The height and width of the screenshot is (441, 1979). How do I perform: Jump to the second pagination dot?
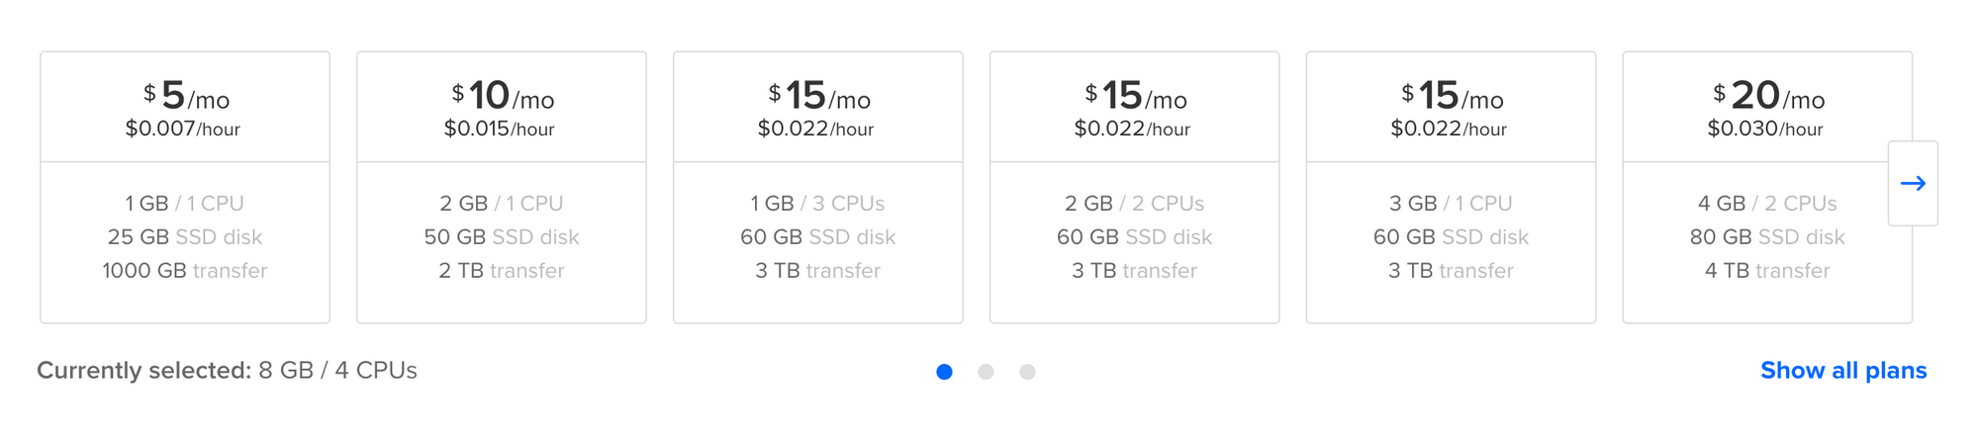tap(986, 372)
